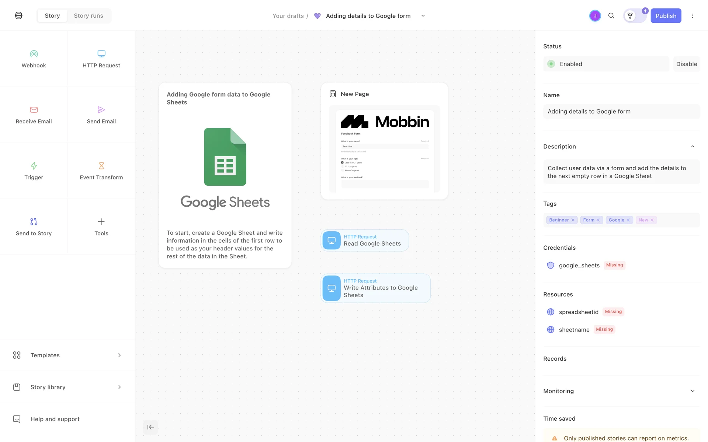
Task: Collapse the left sidebar panel arrow
Action: tap(150, 427)
